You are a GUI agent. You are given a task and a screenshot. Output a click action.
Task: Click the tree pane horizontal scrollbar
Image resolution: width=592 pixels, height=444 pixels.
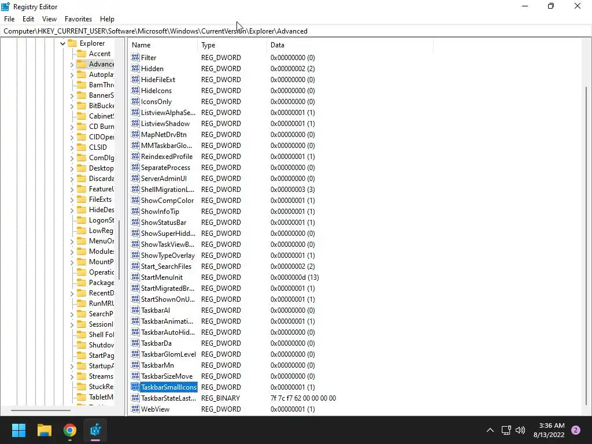(x=41, y=410)
